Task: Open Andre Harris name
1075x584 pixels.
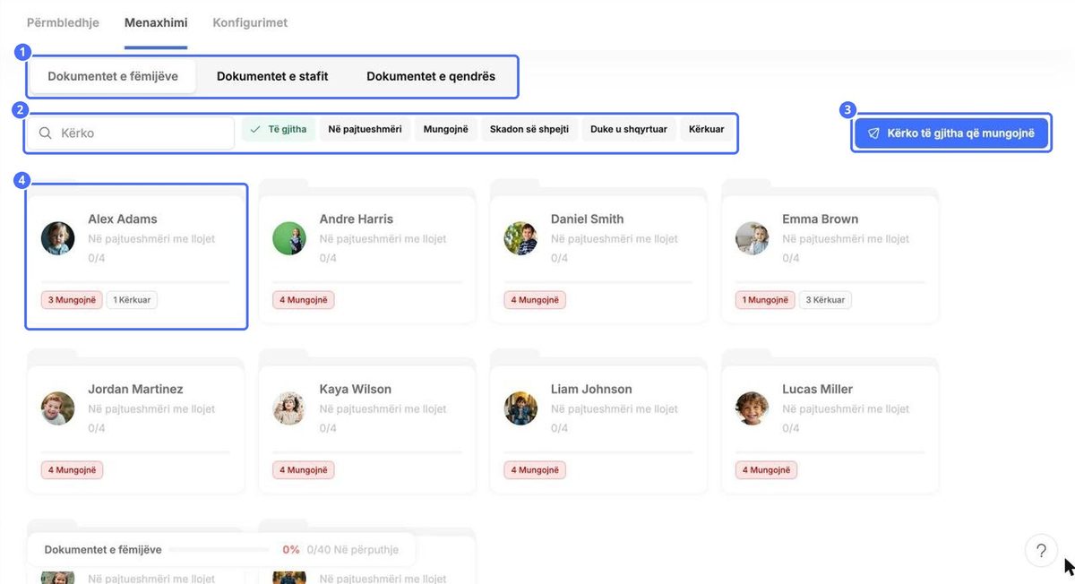Action: [x=356, y=219]
